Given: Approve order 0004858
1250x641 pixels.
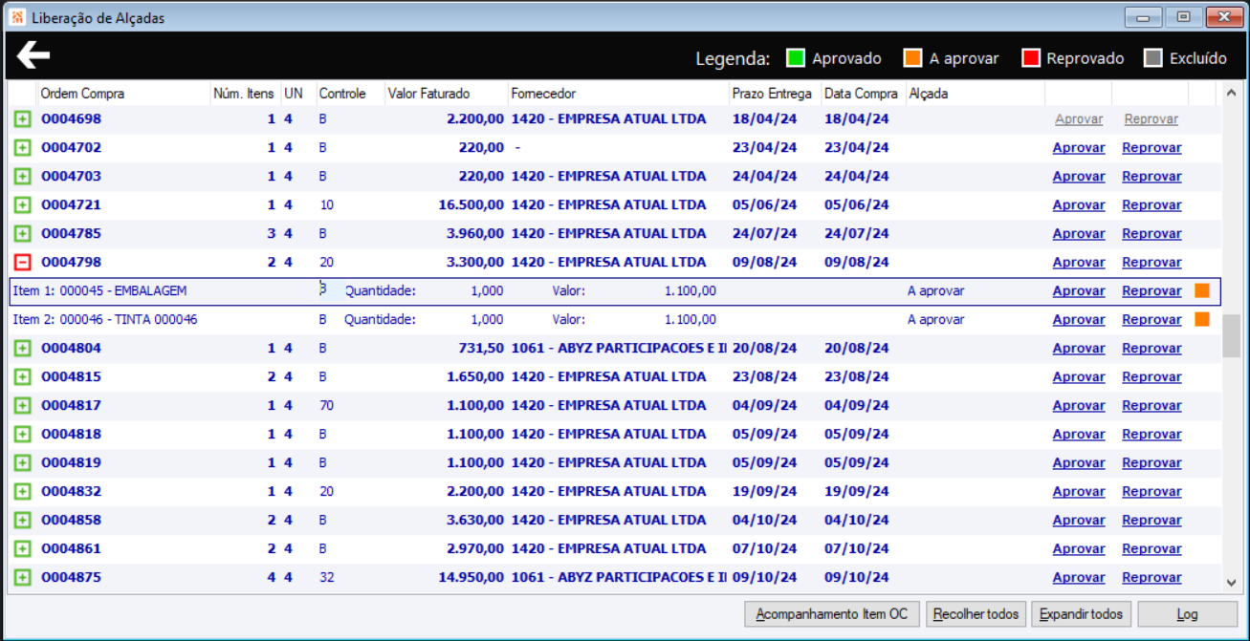Looking at the screenshot, I should pyautogui.click(x=1079, y=521).
